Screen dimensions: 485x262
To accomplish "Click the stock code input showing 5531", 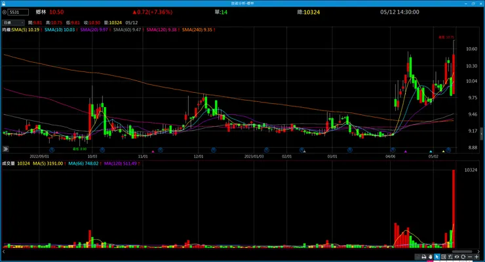I will pyautogui.click(x=18, y=12).
